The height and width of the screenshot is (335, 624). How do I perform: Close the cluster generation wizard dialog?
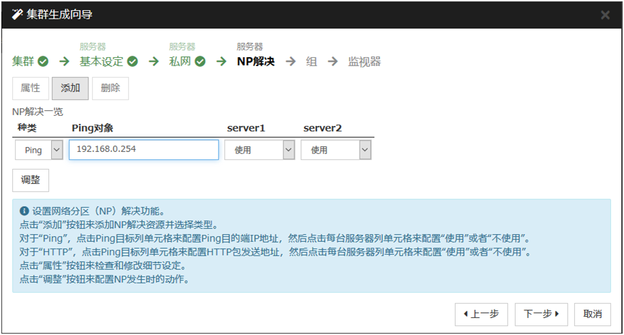[604, 14]
